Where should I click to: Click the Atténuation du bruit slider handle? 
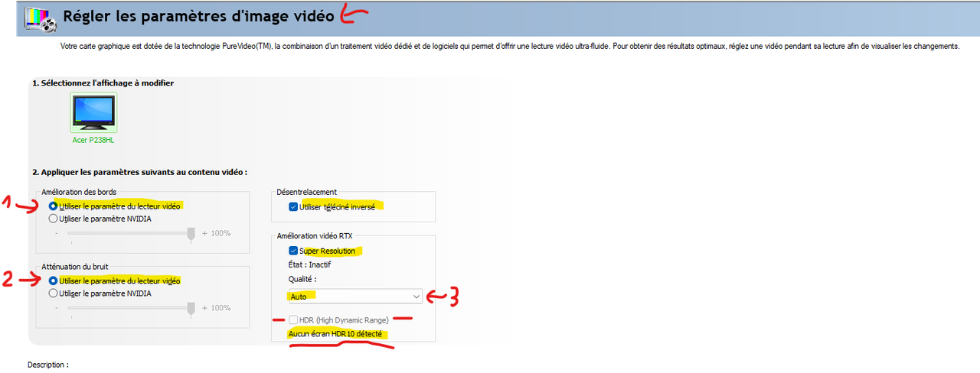click(191, 308)
